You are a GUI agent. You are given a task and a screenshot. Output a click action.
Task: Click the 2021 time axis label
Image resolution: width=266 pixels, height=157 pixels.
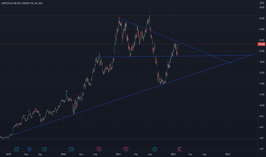tap(118, 154)
